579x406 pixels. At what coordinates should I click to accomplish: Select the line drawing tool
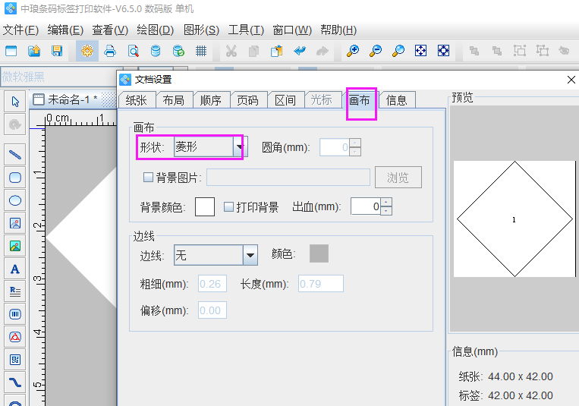[14, 154]
